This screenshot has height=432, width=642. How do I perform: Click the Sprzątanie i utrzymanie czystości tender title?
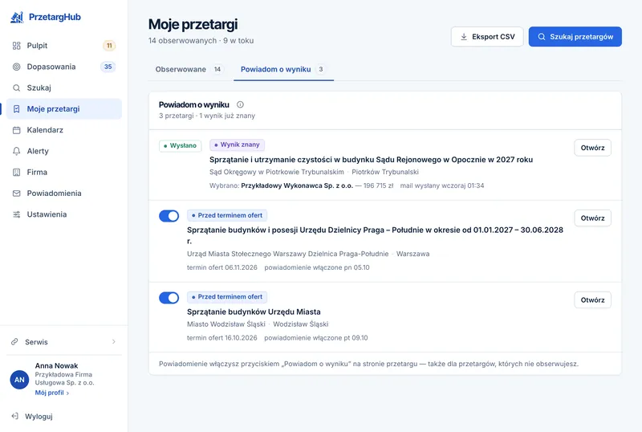pyautogui.click(x=371, y=160)
